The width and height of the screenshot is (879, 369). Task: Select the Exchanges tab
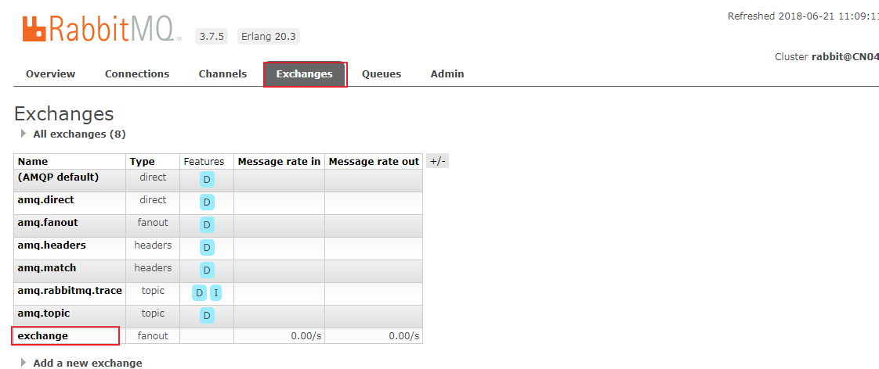pos(305,73)
